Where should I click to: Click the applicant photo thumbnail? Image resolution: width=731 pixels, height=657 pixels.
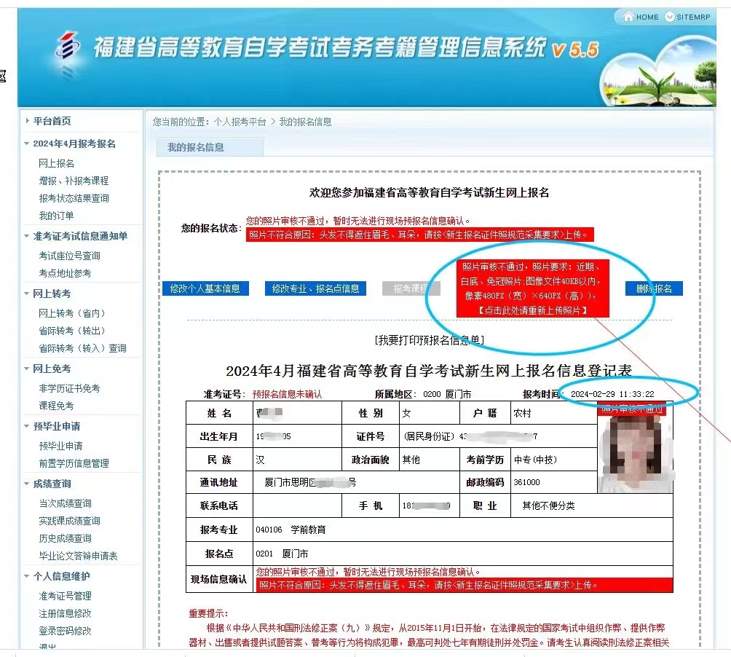(635, 448)
